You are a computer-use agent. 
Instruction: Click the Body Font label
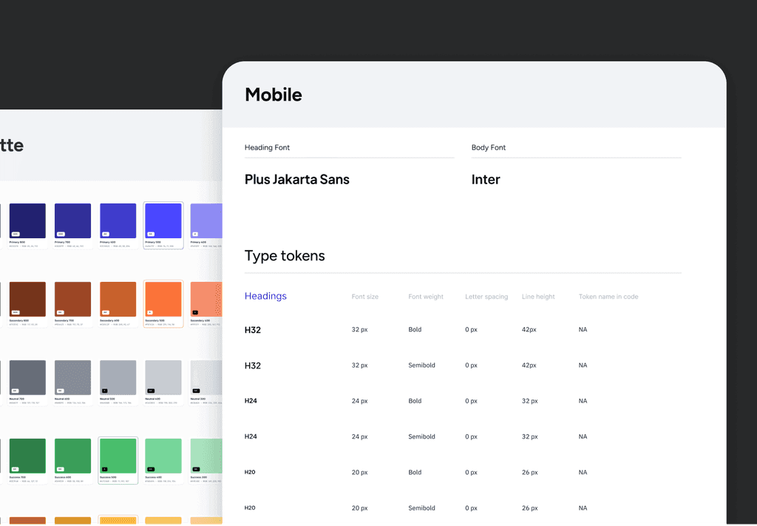(x=489, y=147)
